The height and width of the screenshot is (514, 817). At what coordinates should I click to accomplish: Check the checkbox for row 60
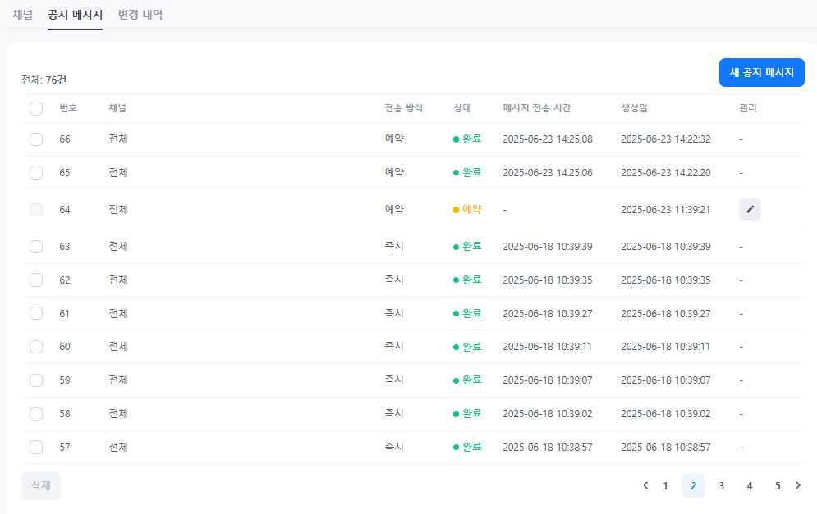pos(36,347)
